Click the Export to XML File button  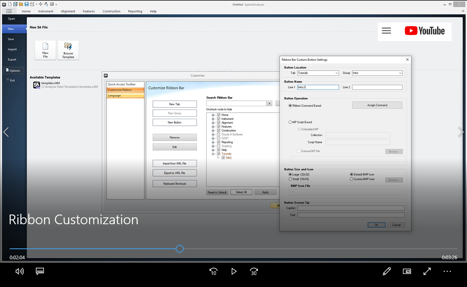(174, 172)
